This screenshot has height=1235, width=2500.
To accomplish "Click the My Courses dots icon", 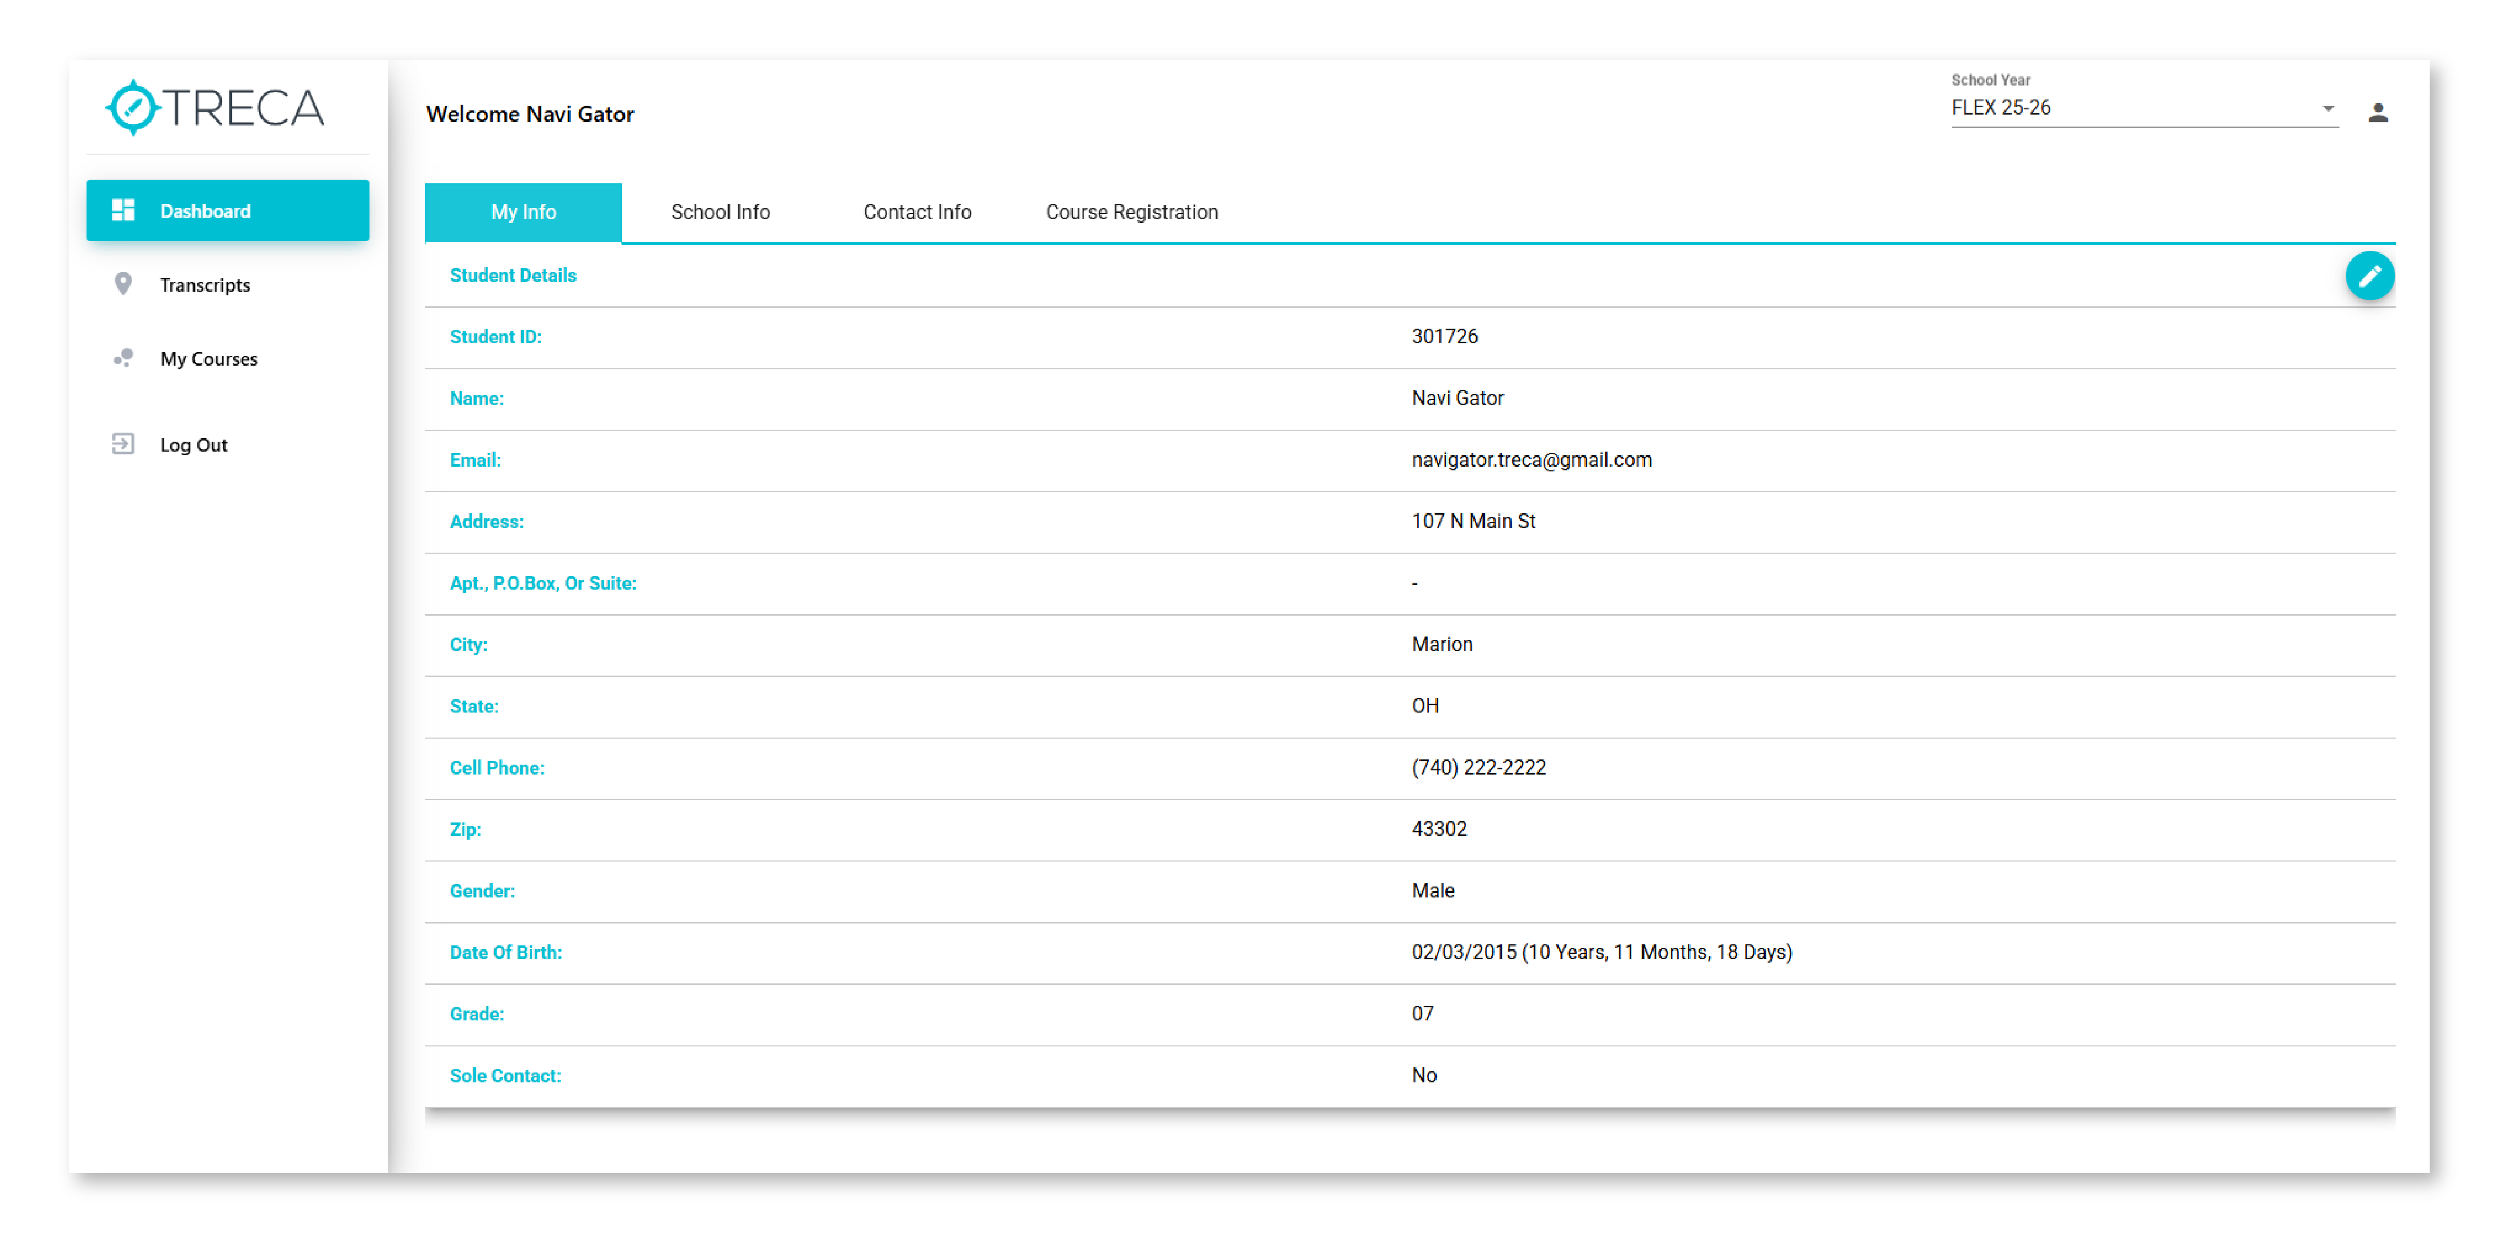I will (x=123, y=358).
